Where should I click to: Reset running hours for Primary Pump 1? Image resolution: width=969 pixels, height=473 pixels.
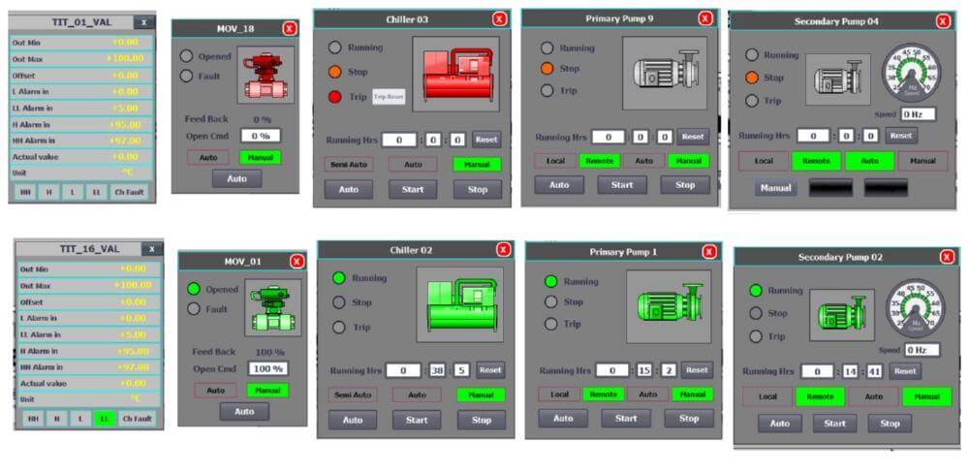694,370
